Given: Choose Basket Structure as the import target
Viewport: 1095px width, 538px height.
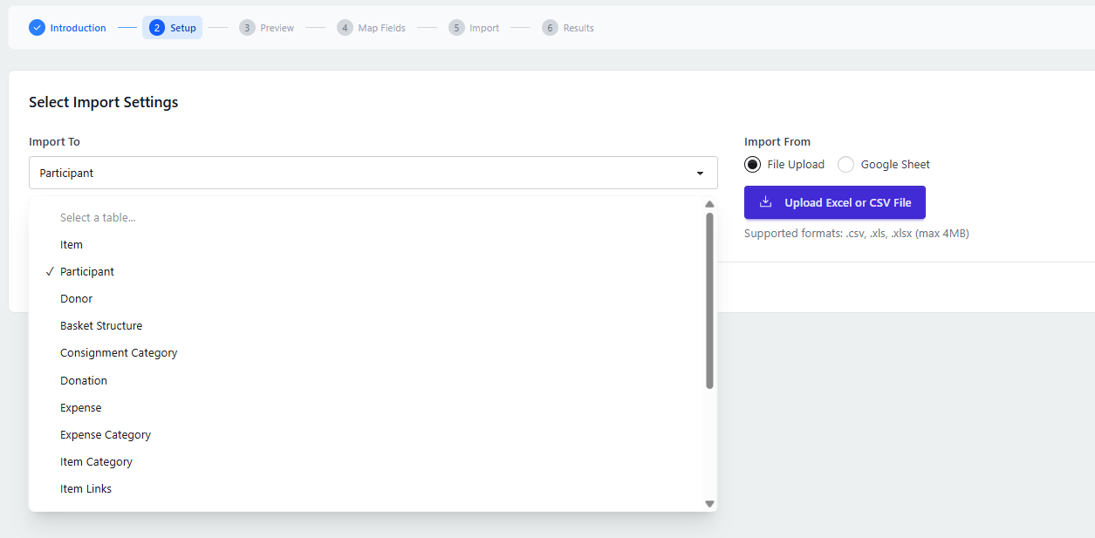Looking at the screenshot, I should (101, 325).
